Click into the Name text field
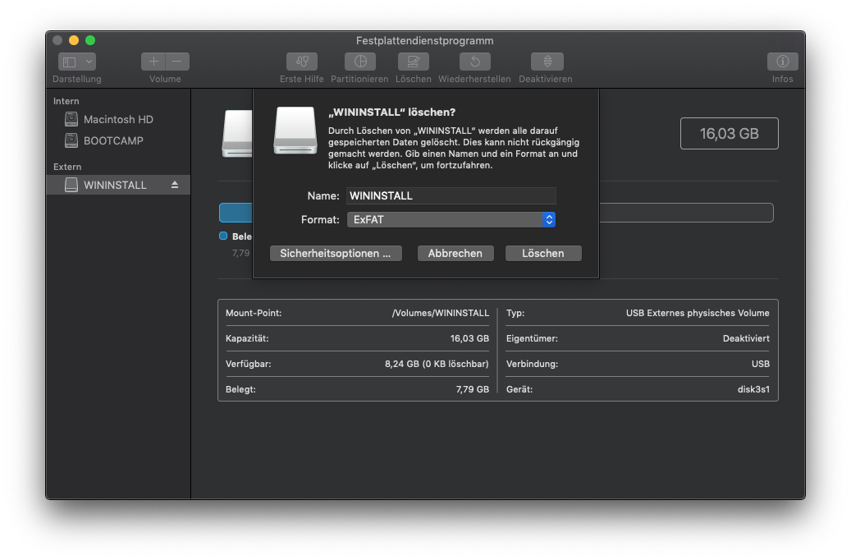 click(x=451, y=195)
